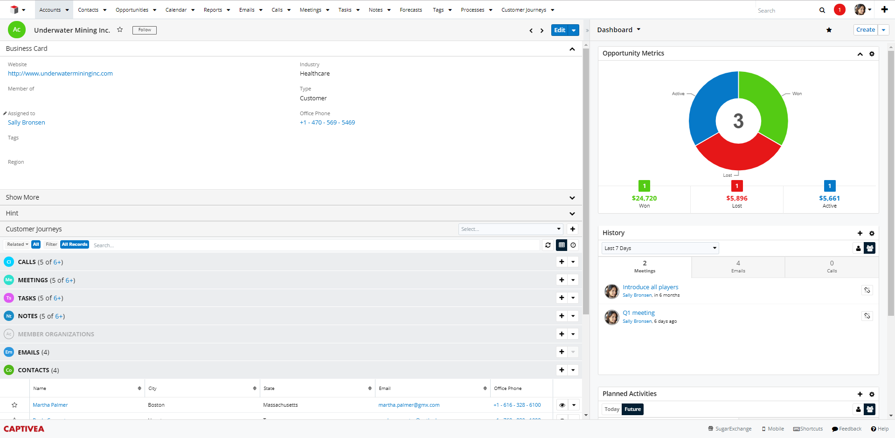Image resolution: width=895 pixels, height=438 pixels.
Task: Open the Dashboard title dropdown
Action: (638, 29)
